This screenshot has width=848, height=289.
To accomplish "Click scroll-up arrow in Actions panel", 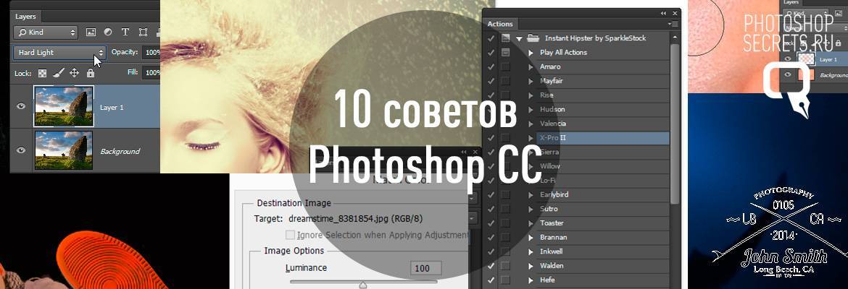I will [674, 38].
